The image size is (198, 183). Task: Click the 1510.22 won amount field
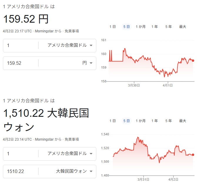21,171
